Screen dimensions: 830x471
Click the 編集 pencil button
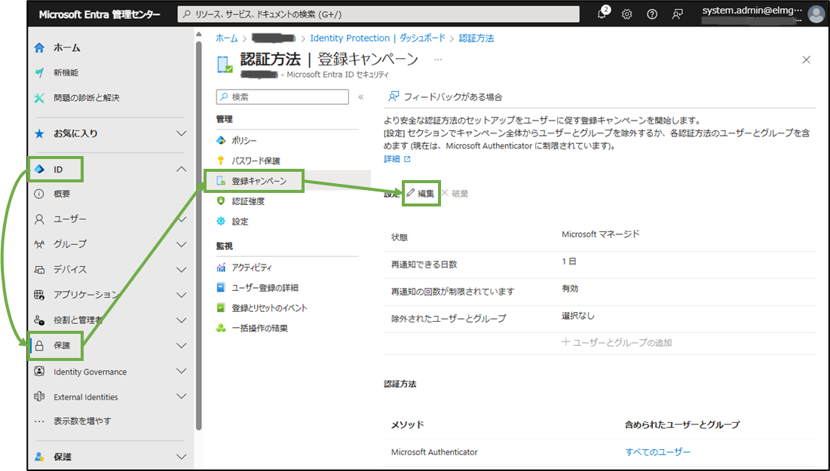click(x=421, y=193)
